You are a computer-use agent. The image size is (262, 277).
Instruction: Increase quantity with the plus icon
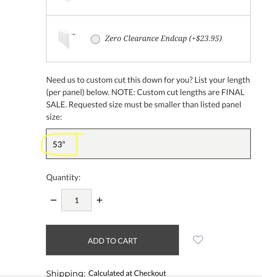click(100, 200)
